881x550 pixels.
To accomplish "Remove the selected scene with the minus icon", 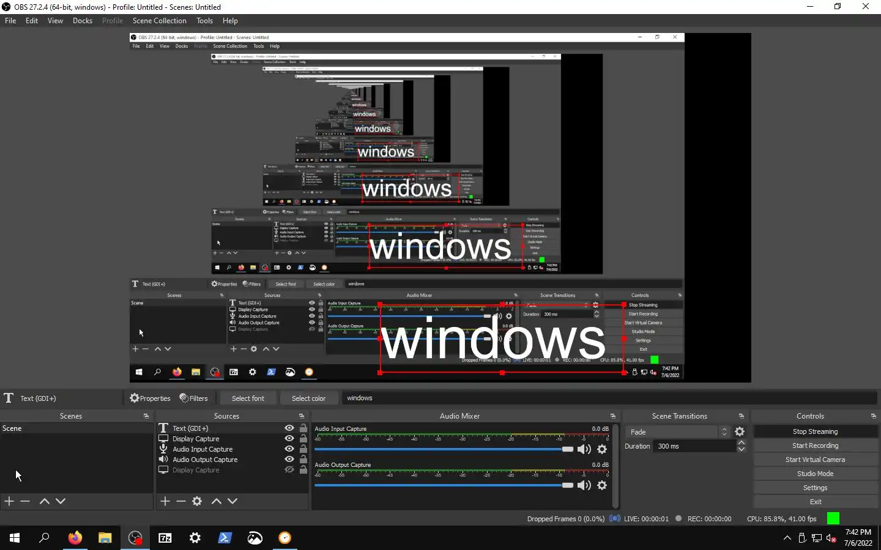I will tap(25, 501).
